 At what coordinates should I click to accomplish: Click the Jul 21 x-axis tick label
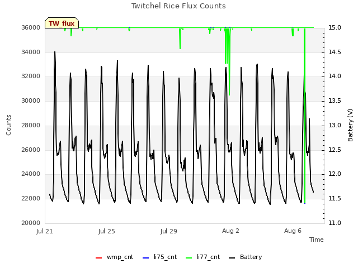pyautogui.click(x=45, y=231)
